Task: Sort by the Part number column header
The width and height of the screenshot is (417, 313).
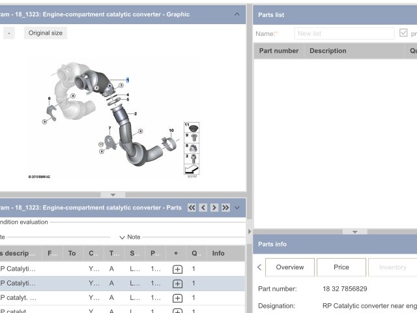Action: point(279,51)
